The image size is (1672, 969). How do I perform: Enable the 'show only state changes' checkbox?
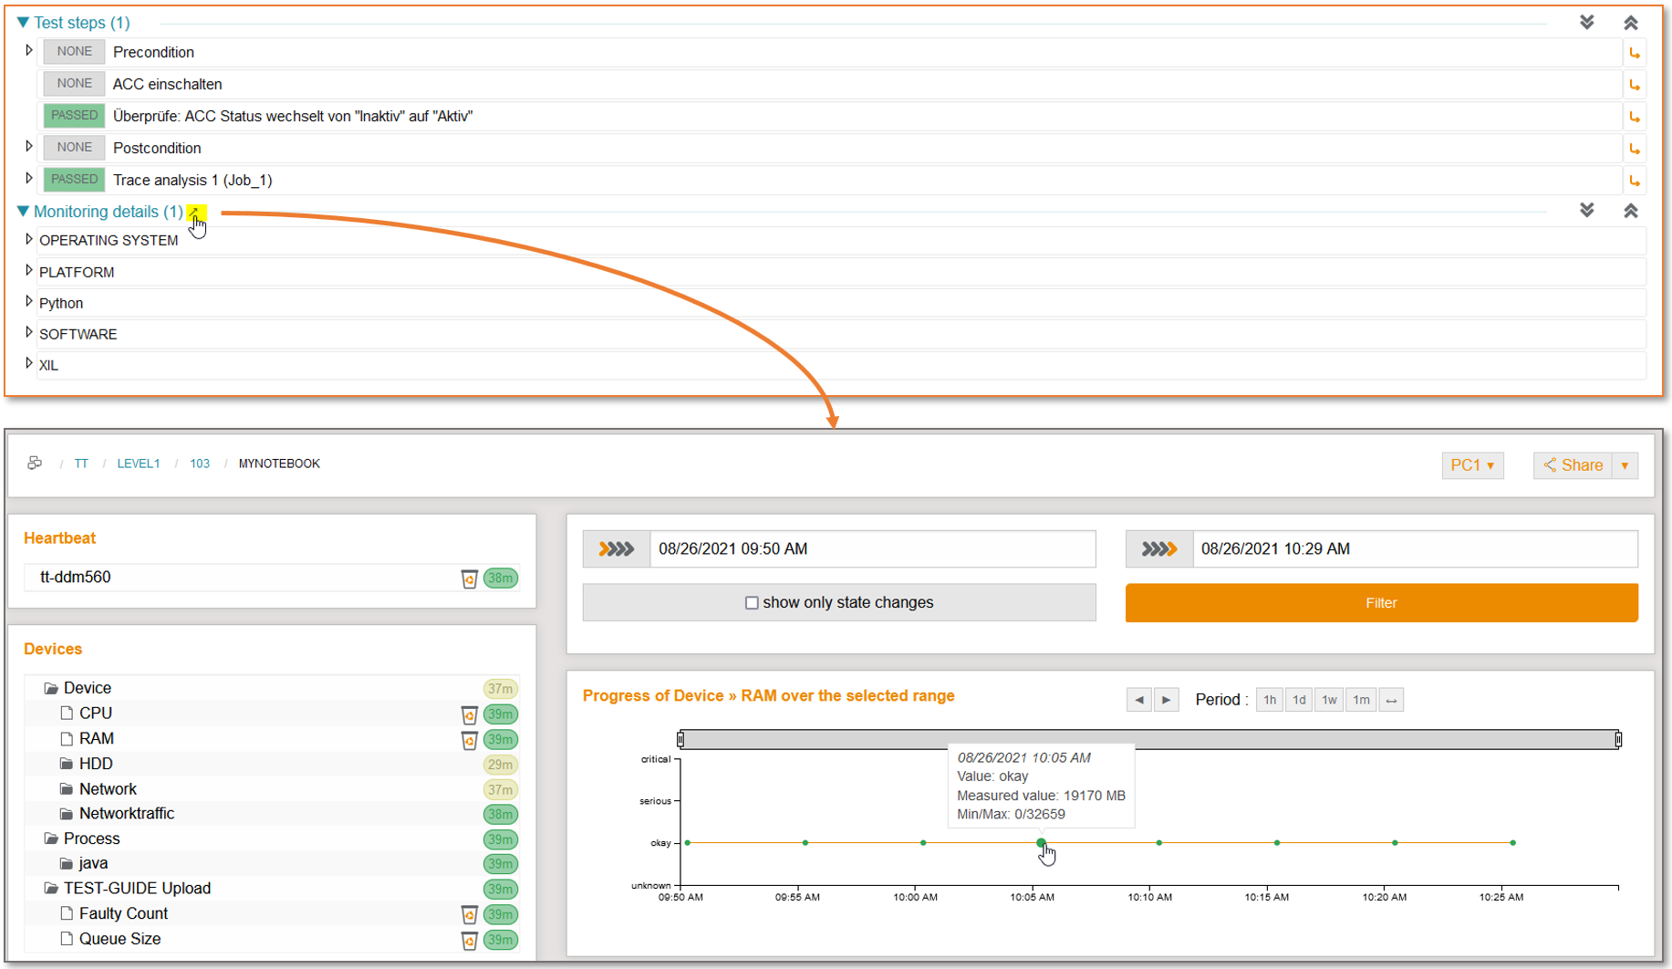tap(752, 602)
